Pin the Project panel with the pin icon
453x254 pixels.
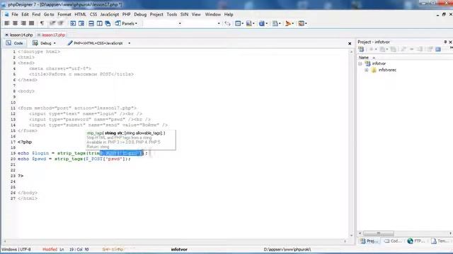coord(445,42)
